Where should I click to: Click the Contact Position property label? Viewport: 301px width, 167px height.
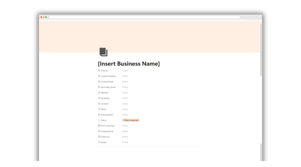[108, 76]
